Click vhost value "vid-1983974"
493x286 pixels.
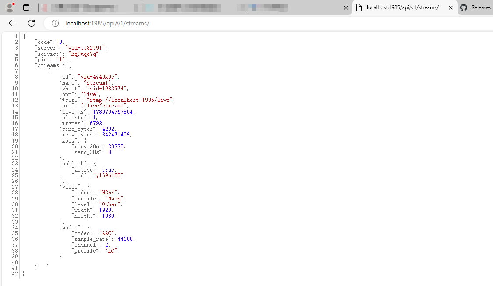[x=107, y=89]
